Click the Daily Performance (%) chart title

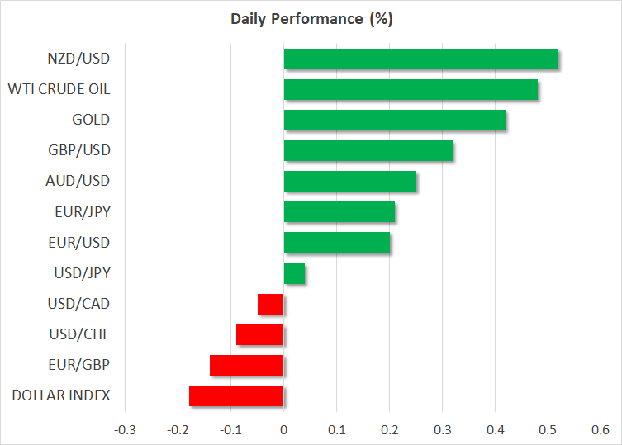[x=310, y=17]
